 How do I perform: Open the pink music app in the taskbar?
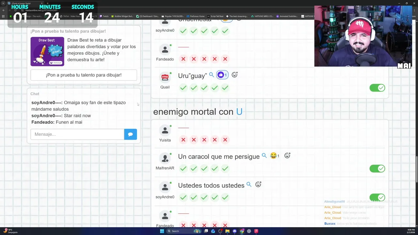[256, 231]
